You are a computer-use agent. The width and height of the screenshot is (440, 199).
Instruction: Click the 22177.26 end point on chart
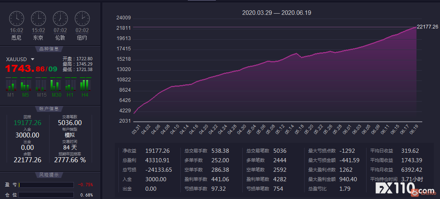click(416, 27)
